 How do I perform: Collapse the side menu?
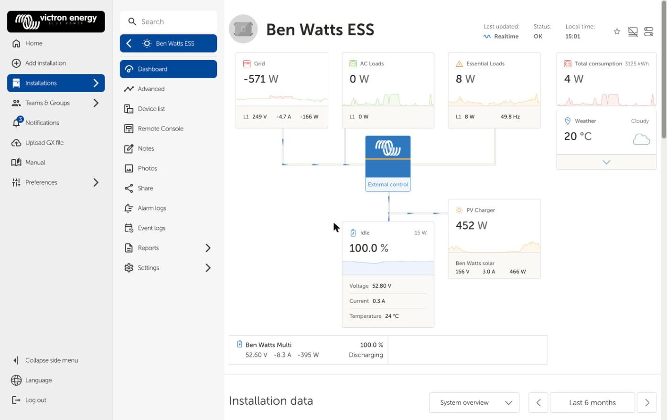pyautogui.click(x=52, y=360)
